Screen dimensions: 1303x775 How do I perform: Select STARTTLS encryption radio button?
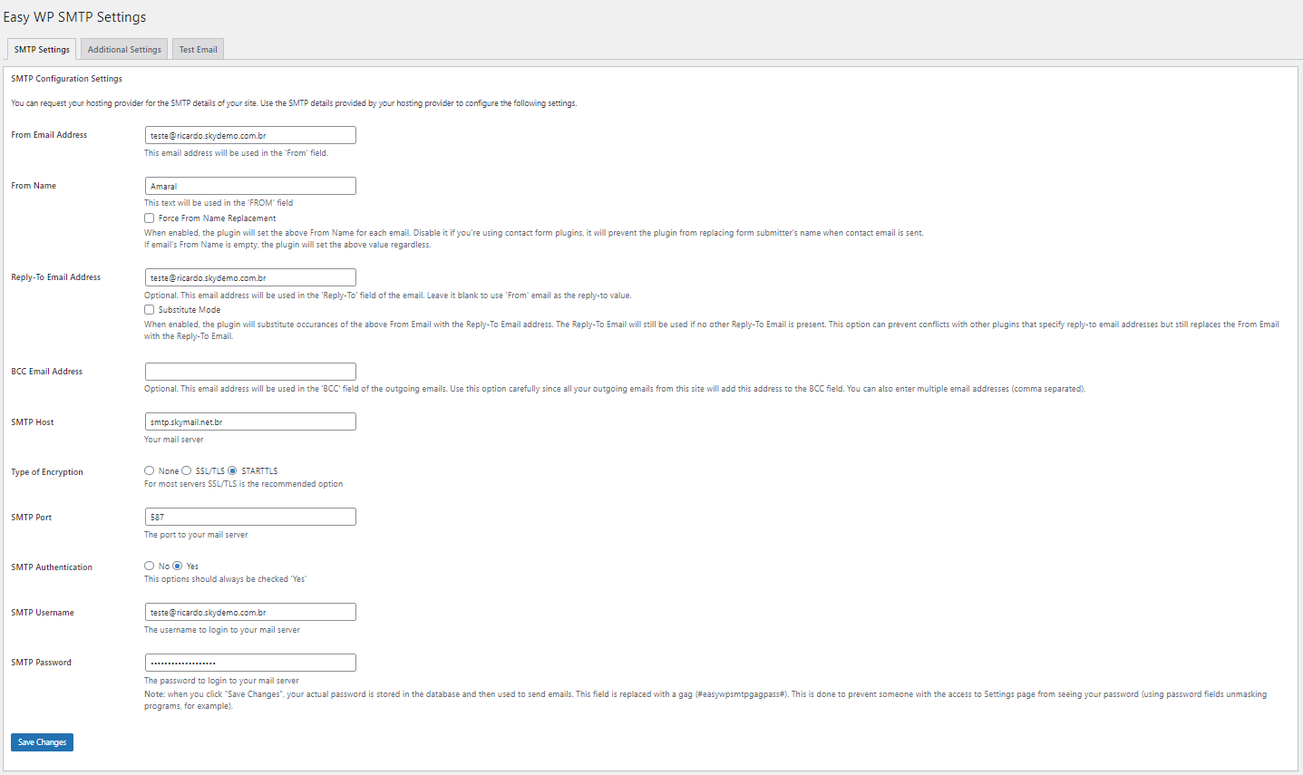coord(232,470)
